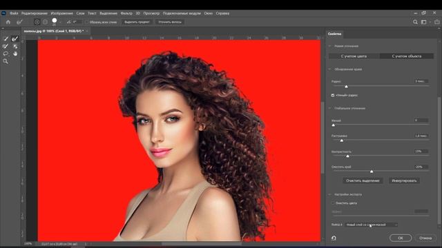Open the tool preset brush icon in options bar
Image resolution: width=442 pixels, height=248 pixels.
coord(19,22)
